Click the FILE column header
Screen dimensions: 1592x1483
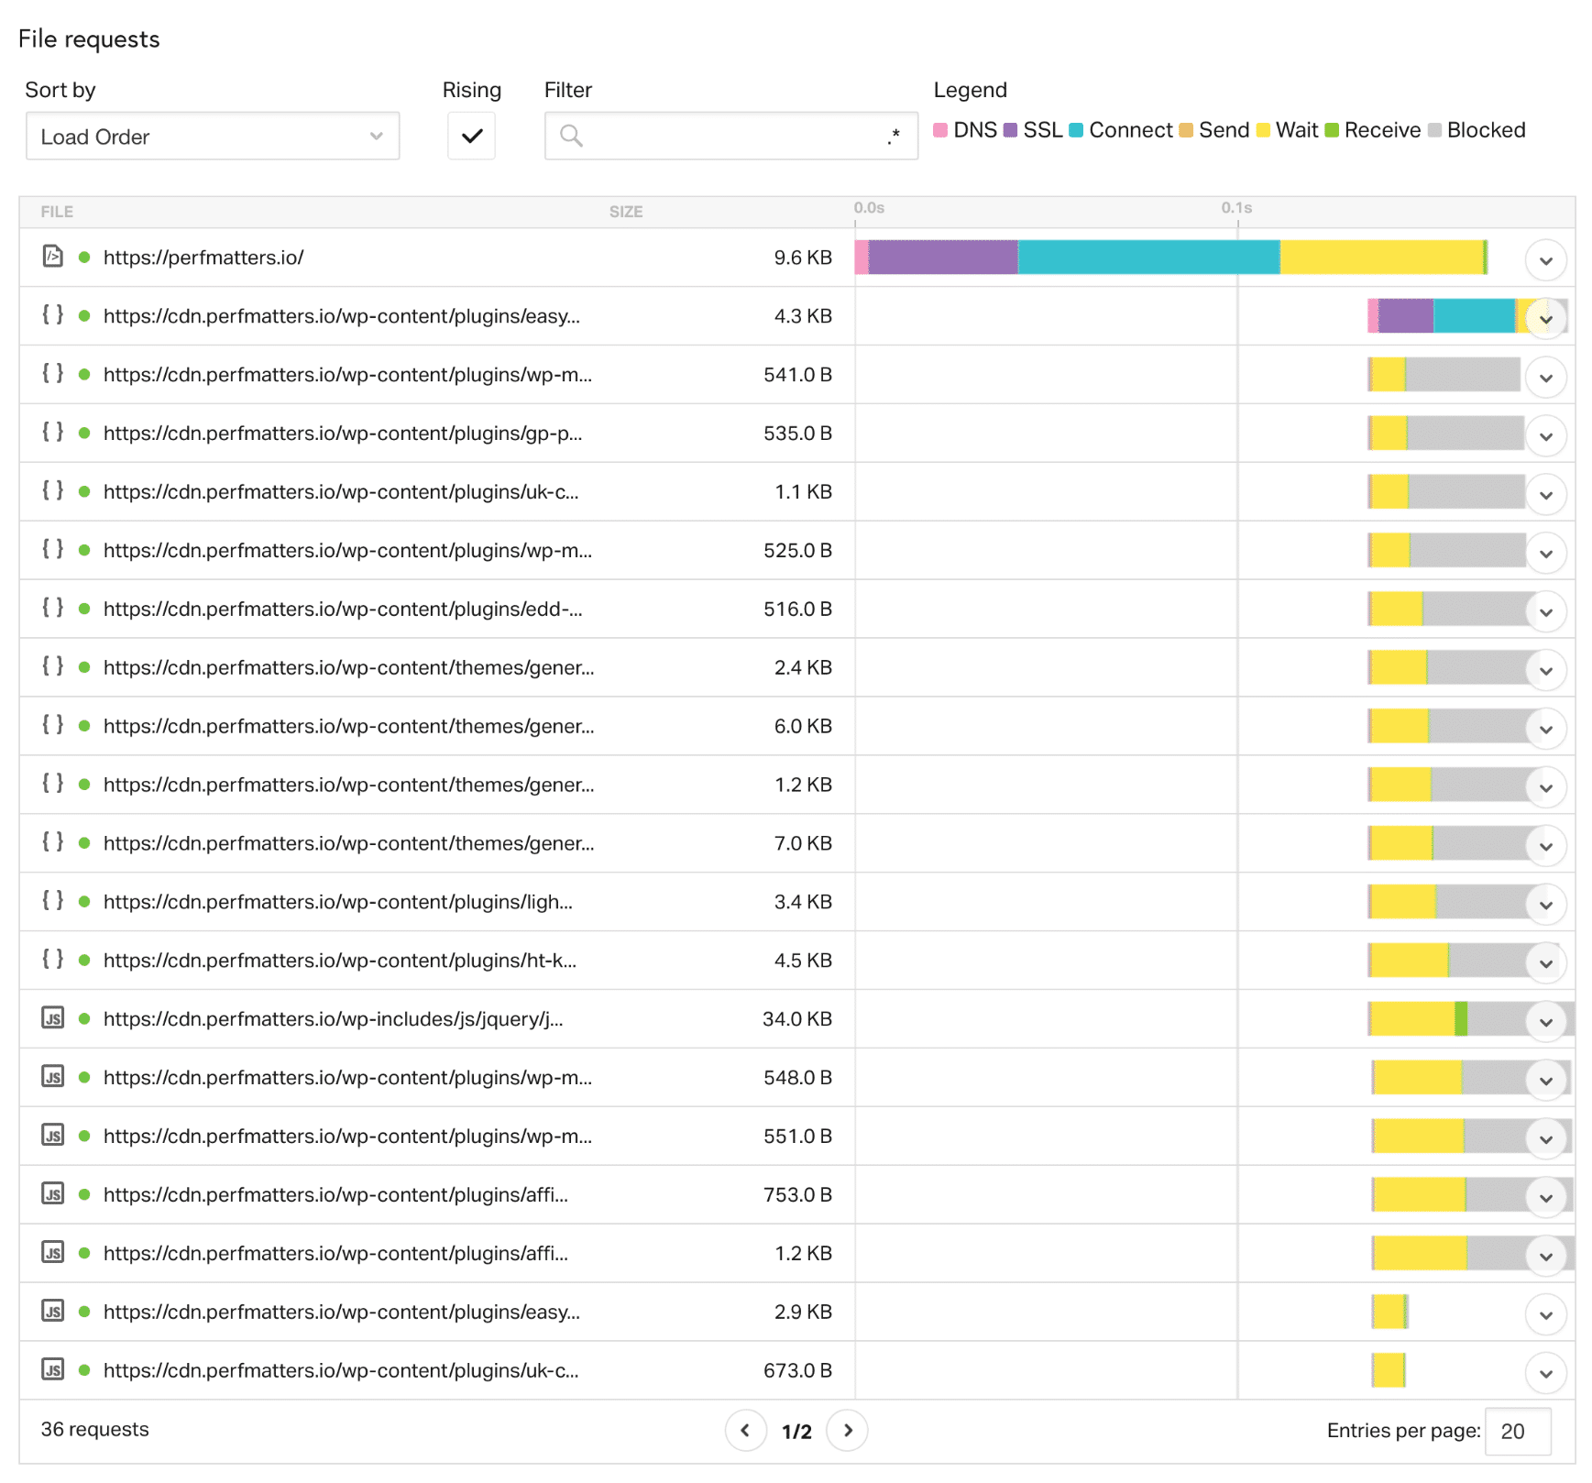(x=57, y=211)
